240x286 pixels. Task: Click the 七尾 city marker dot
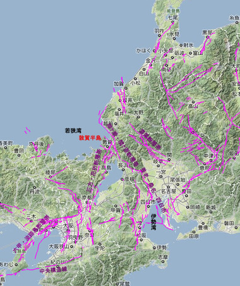(173, 22)
